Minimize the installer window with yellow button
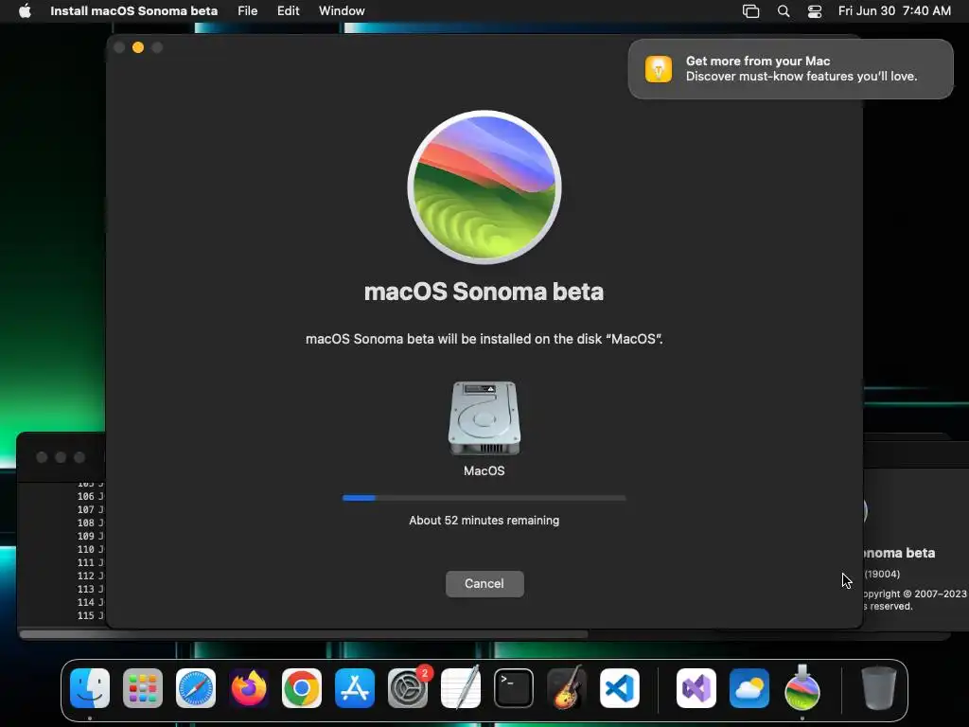 (x=138, y=47)
